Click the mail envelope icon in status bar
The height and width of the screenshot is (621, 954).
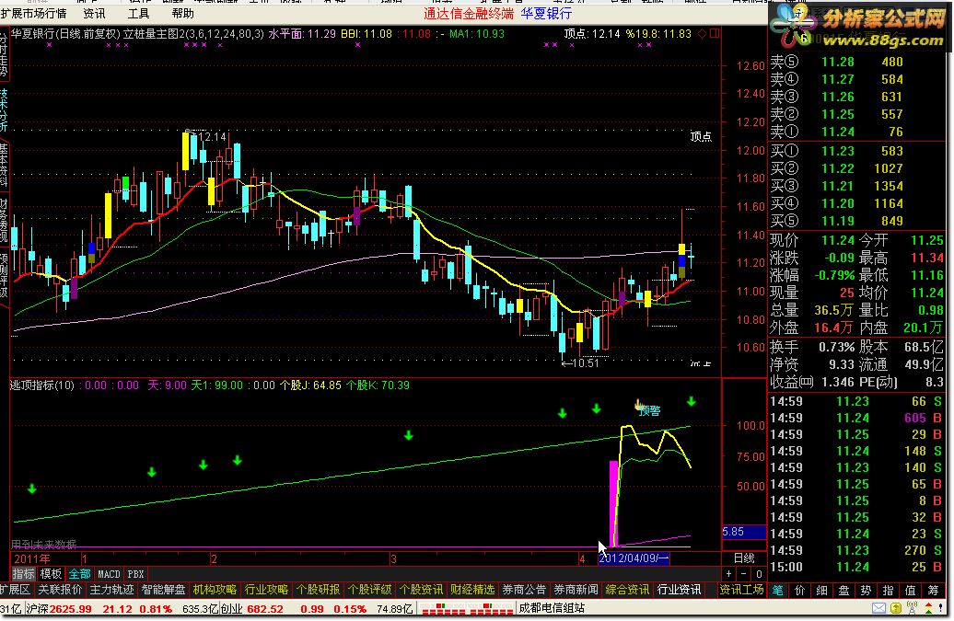pyautogui.click(x=878, y=608)
